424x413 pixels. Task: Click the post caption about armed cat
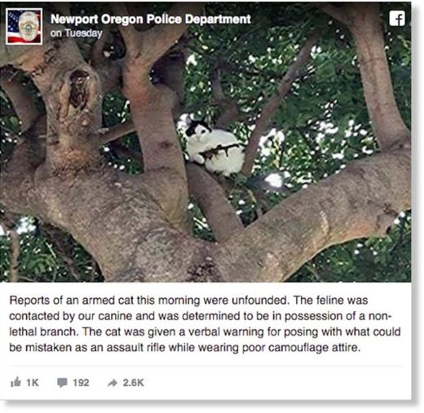(205, 323)
